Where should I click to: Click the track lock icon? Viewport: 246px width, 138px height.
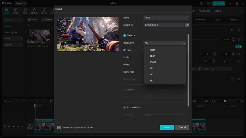point(9,126)
